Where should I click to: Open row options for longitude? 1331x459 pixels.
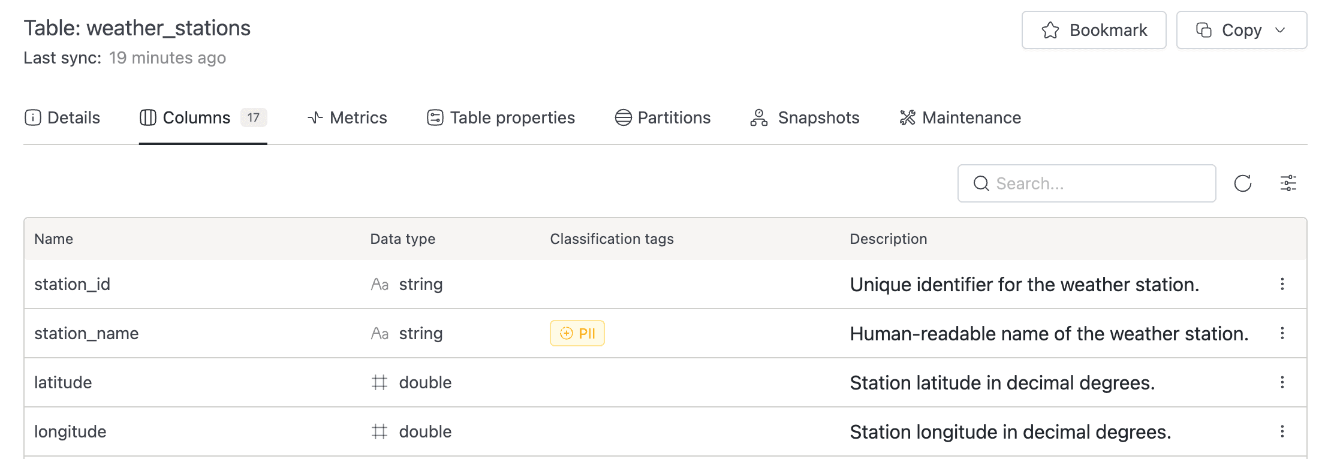(1282, 431)
